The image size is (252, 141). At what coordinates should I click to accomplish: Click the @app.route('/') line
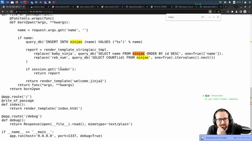pos(17,97)
